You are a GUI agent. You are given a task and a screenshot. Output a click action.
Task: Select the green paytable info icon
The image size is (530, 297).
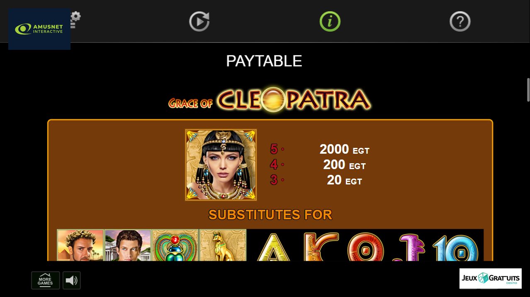coord(330,21)
